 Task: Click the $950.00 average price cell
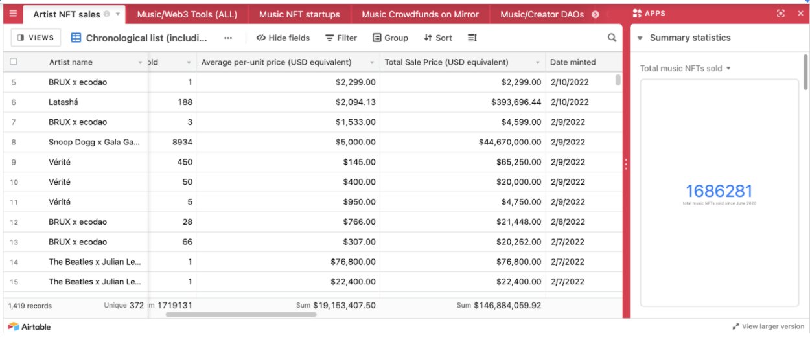(x=288, y=201)
